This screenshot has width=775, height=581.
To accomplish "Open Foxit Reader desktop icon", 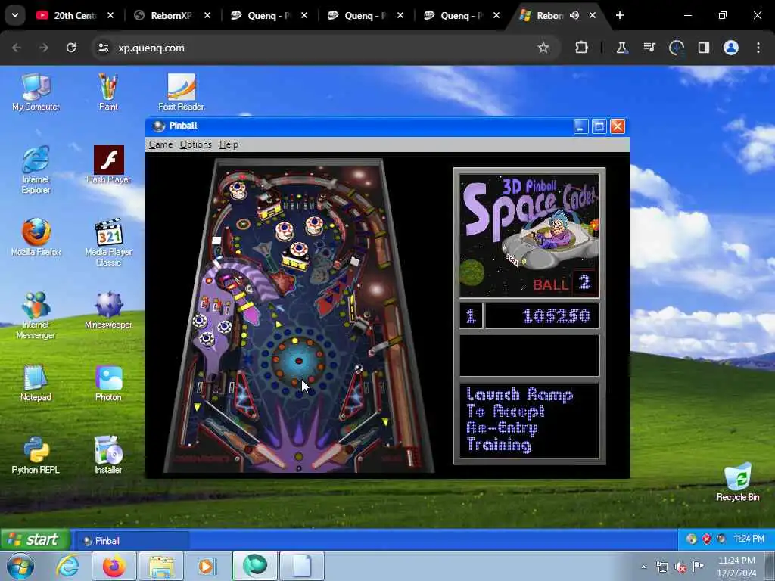I will 181,92.
